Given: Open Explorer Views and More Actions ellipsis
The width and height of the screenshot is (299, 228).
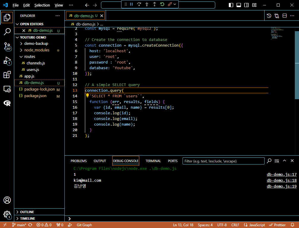Looking at the screenshot, I should 58,16.
